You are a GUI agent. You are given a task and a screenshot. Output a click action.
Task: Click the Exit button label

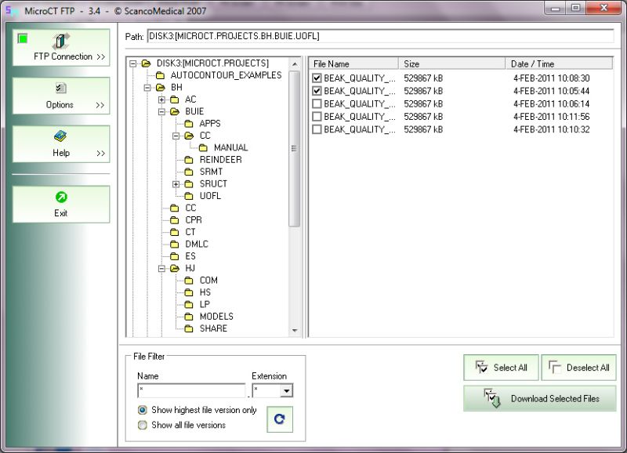coord(61,213)
